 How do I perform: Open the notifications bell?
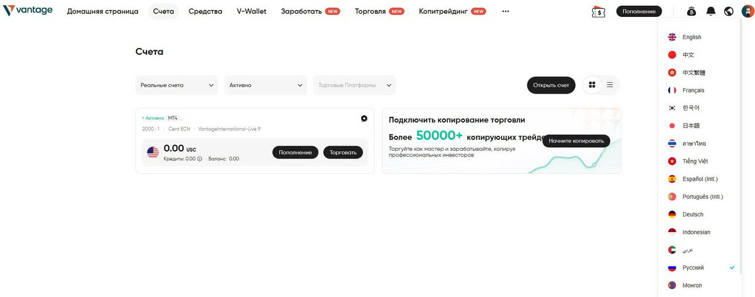[x=711, y=11]
